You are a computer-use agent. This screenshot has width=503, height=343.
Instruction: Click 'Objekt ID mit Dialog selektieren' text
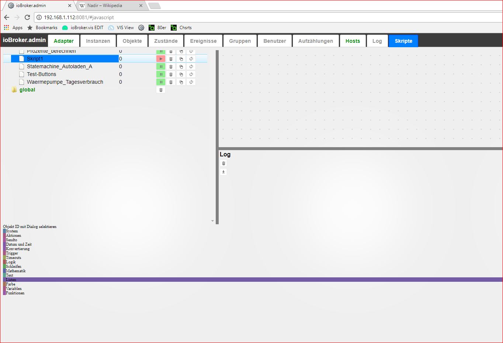[x=30, y=226]
